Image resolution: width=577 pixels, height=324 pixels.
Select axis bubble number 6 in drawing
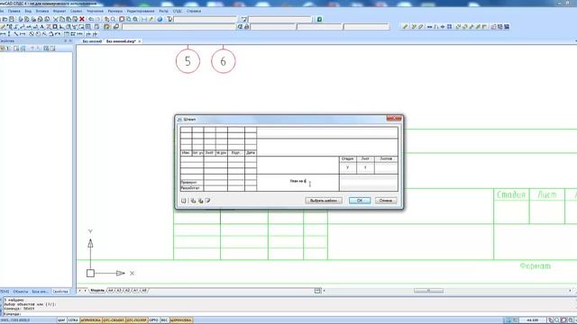pyautogui.click(x=223, y=61)
